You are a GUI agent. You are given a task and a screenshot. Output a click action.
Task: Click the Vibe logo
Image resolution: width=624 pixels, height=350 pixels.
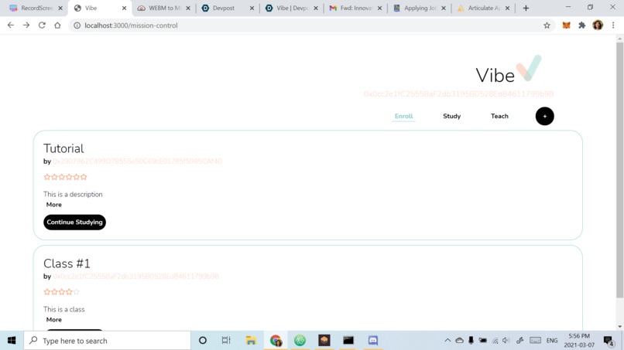coord(508,70)
